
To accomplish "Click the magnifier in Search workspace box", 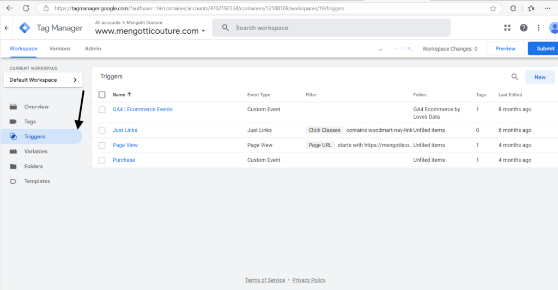I will [x=225, y=27].
